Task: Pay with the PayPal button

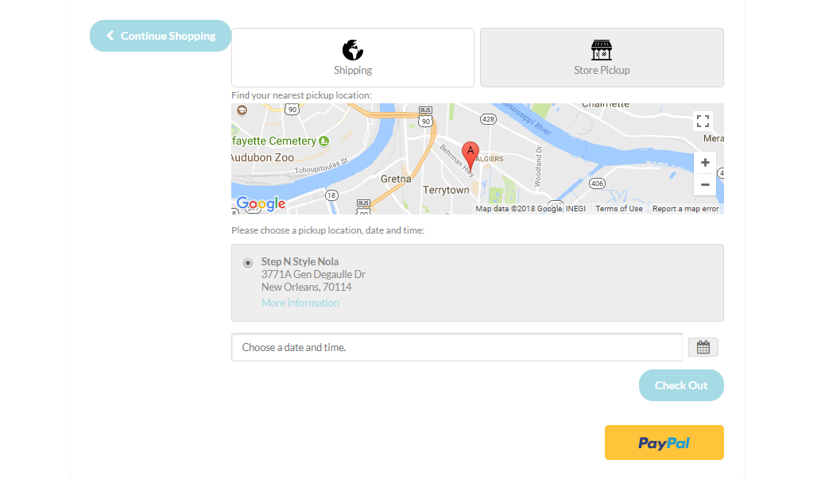Action: [x=664, y=442]
